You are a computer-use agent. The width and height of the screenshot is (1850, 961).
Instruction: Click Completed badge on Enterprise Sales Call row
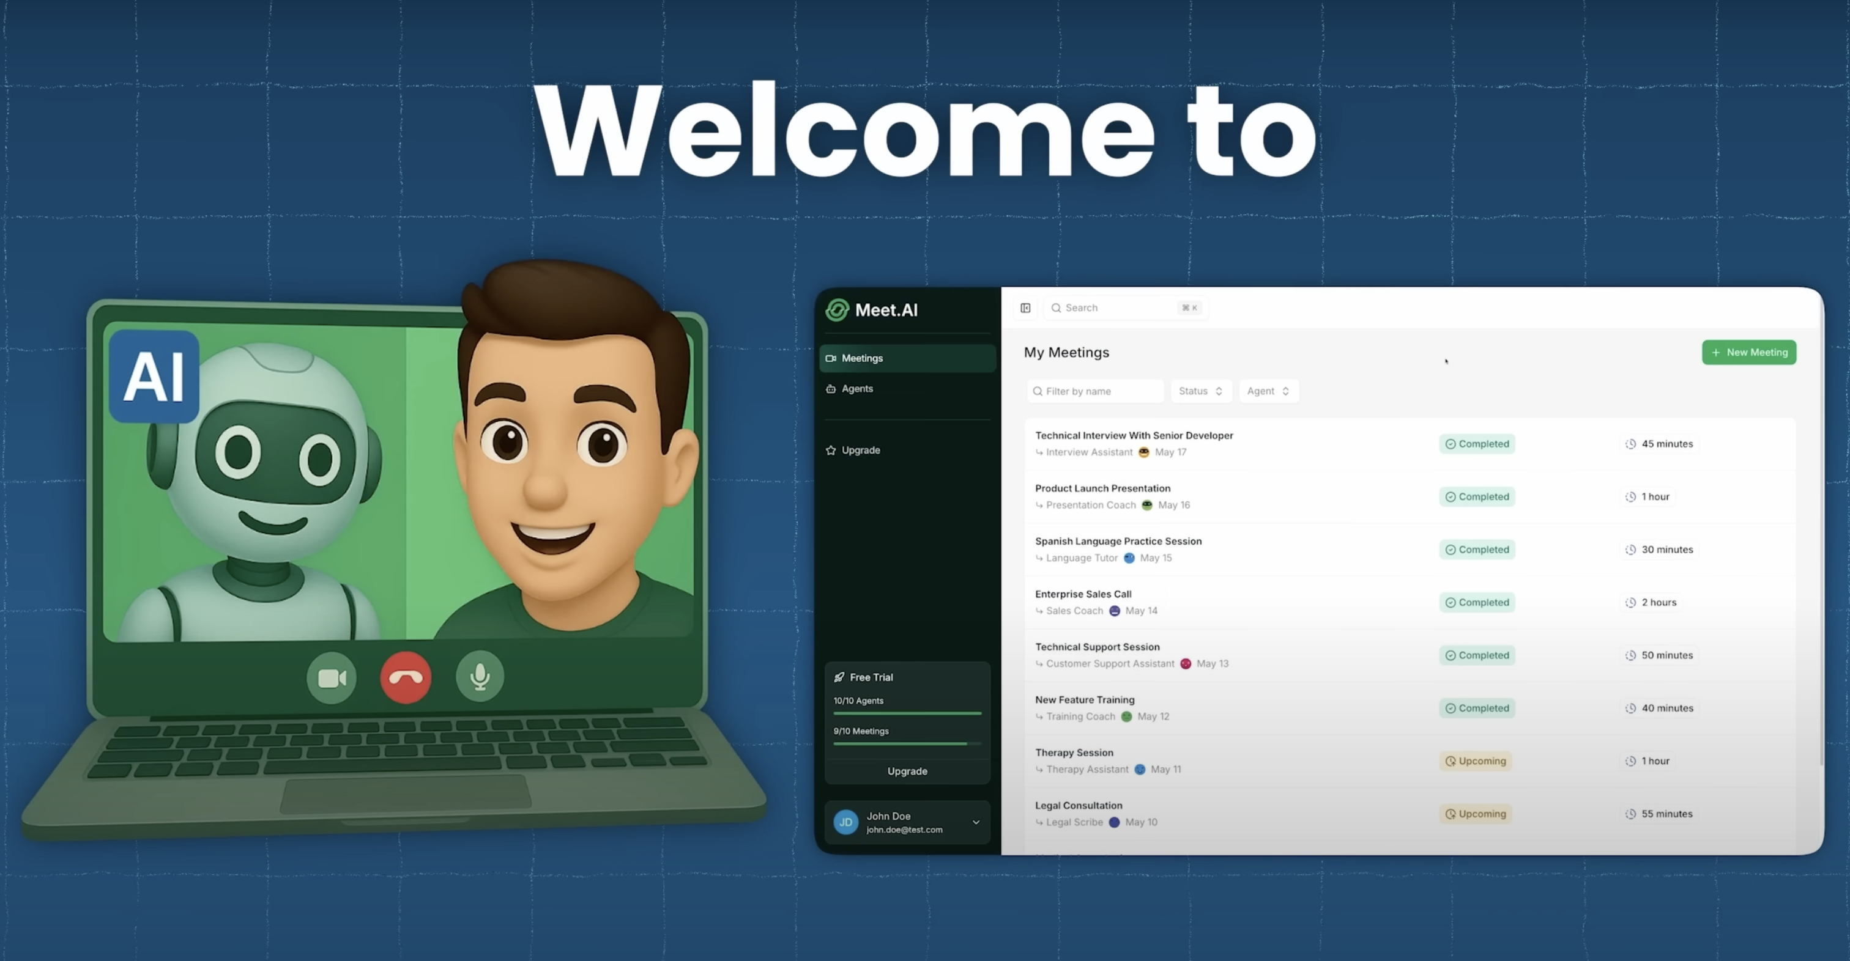coord(1477,602)
